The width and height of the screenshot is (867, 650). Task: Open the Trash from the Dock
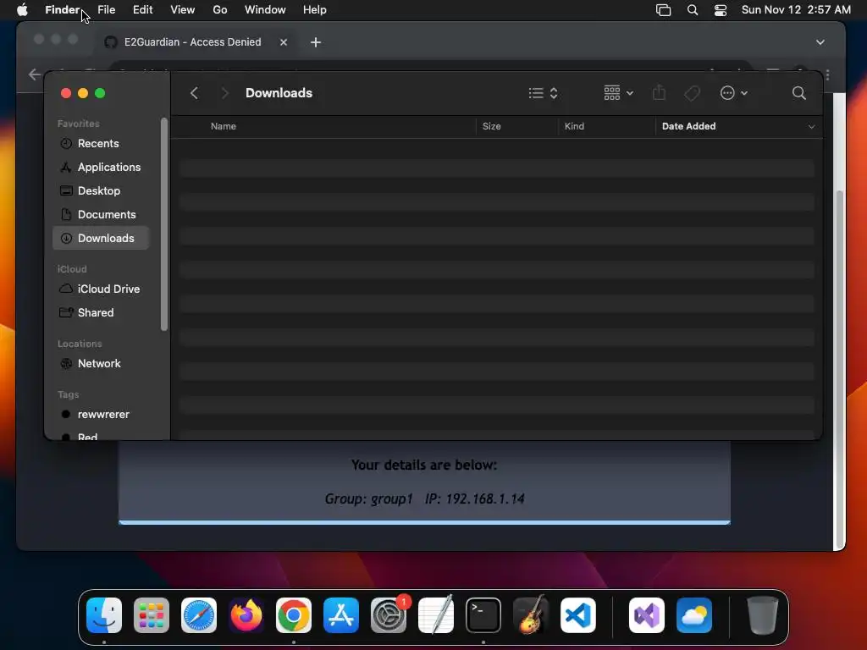[x=763, y=615]
